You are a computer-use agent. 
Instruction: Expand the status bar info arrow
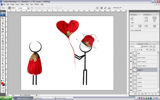click(37, 95)
